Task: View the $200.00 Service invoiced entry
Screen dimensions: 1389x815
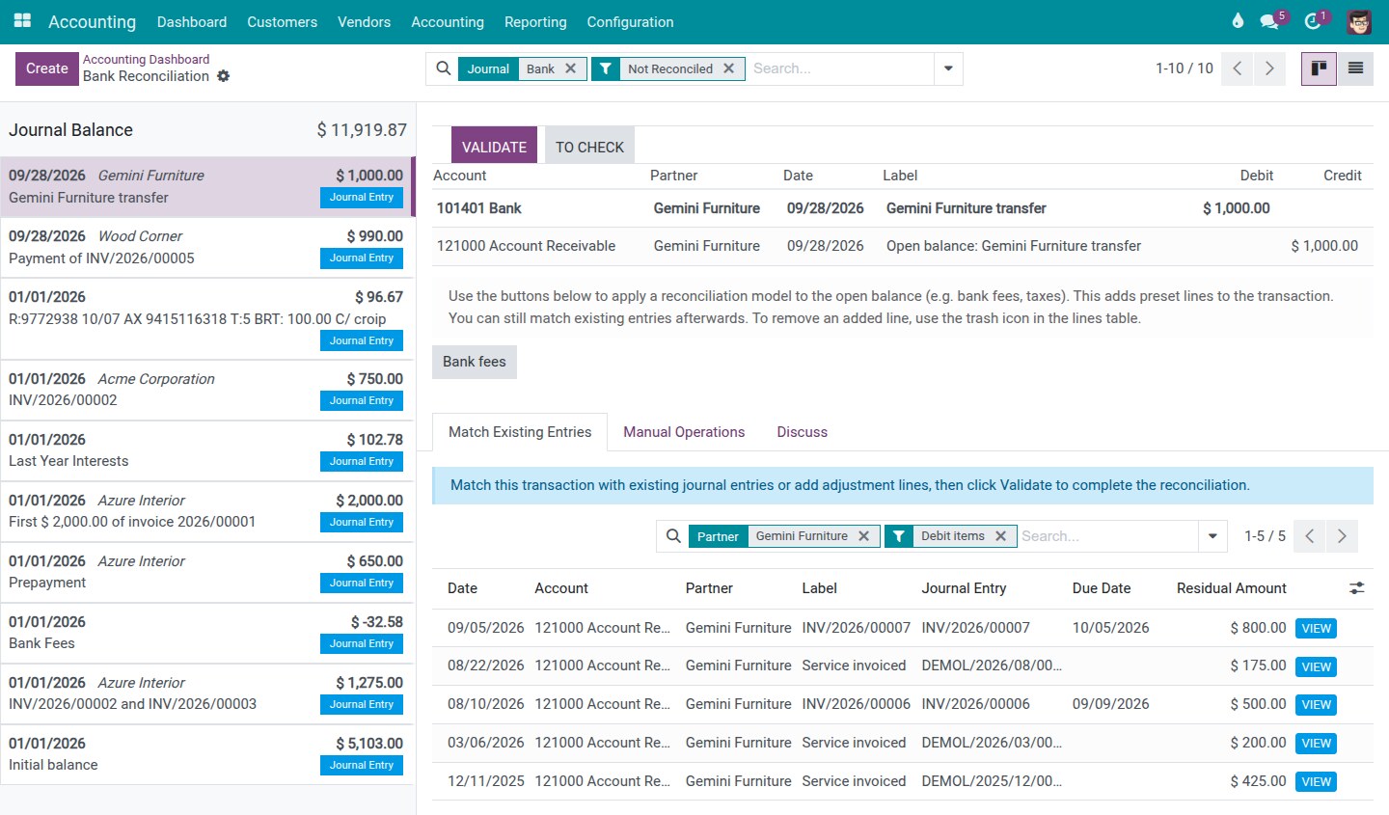Action: (1316, 743)
